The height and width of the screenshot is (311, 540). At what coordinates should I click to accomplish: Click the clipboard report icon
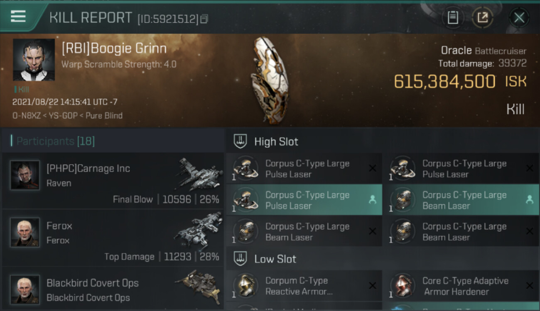coord(453,17)
